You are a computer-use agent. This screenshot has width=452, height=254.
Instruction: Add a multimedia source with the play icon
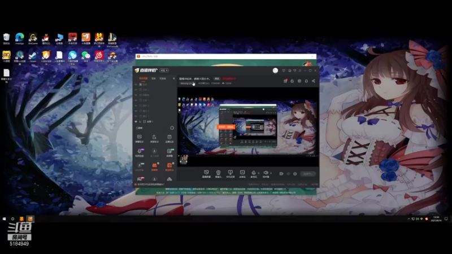[x=242, y=173]
